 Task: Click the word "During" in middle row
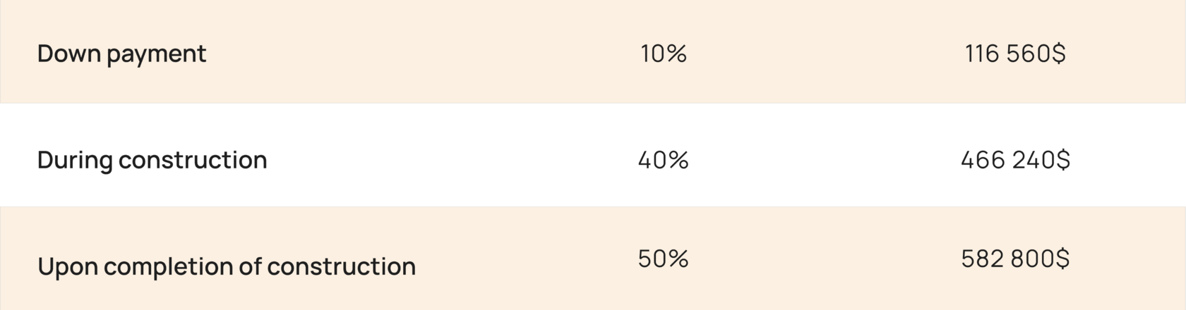75,161
